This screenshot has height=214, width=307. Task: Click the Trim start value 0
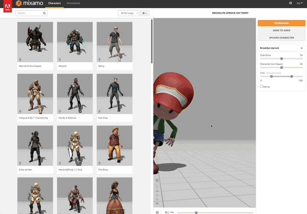pyautogui.click(x=261, y=81)
